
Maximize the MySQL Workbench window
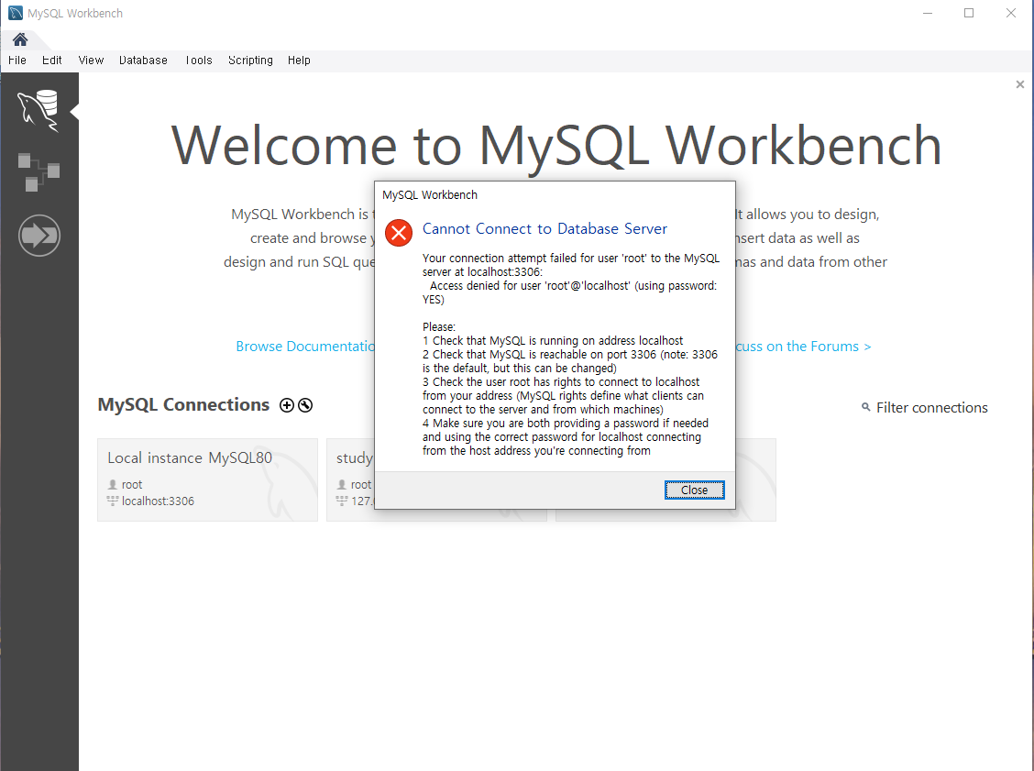tap(969, 13)
